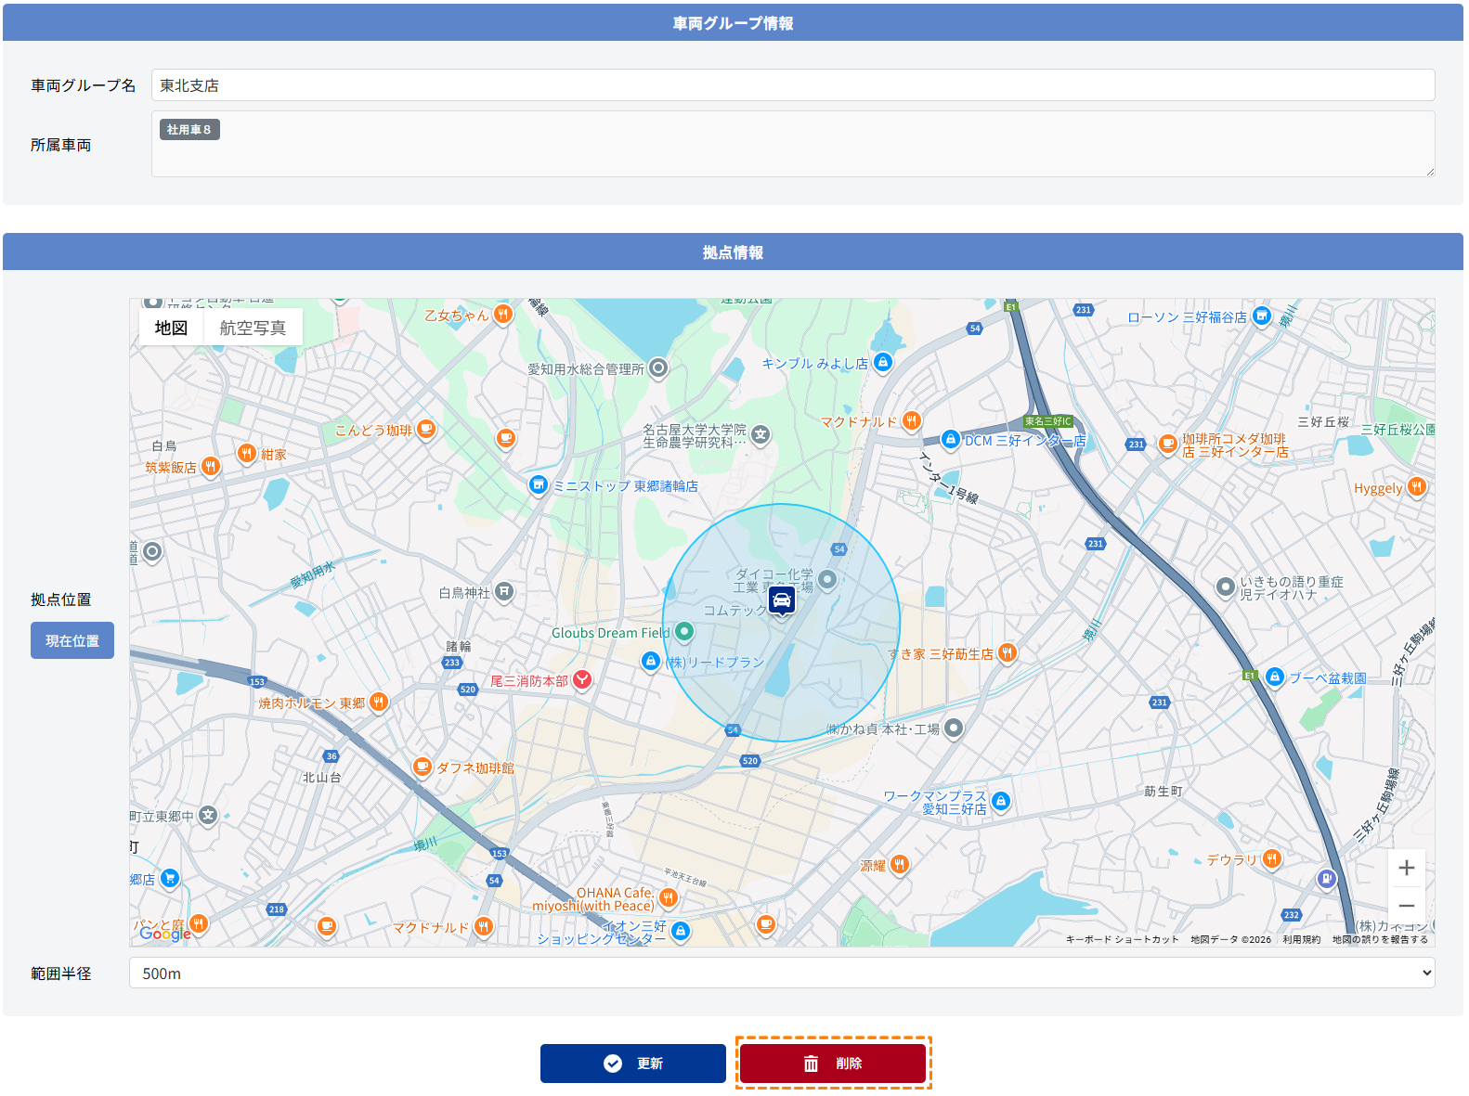
Task: Click the ダフネ珈琲館 cafe pin
Action: [x=422, y=767]
